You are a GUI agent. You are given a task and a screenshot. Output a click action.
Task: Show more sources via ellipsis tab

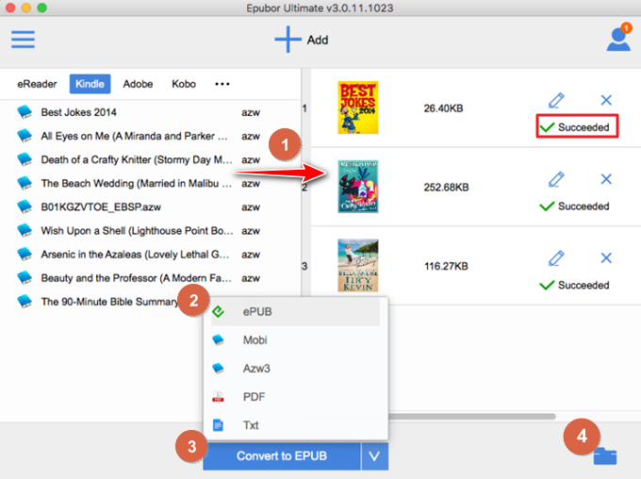pyautogui.click(x=222, y=84)
